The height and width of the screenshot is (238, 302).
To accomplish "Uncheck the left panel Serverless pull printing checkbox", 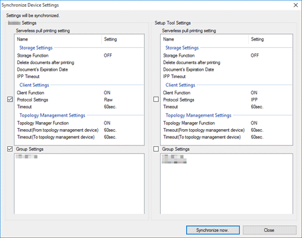I will 10,99.
